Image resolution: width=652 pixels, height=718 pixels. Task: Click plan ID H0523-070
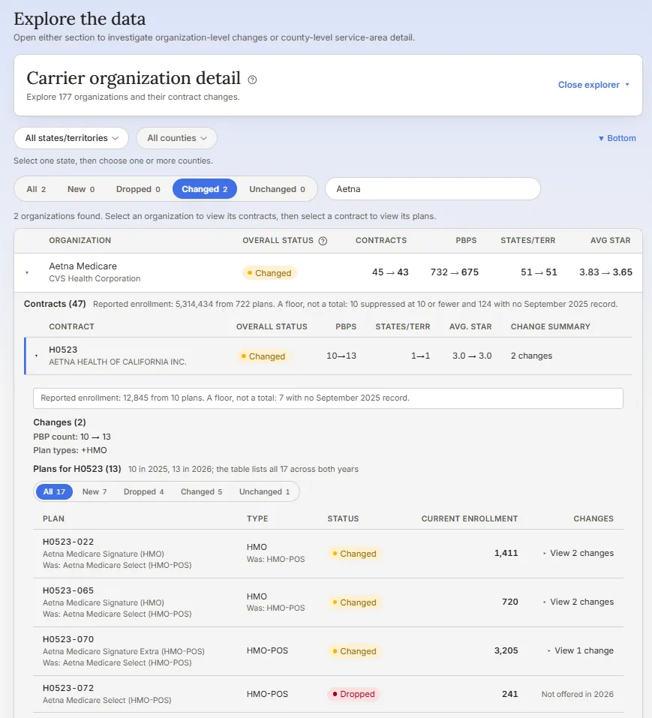point(68,639)
